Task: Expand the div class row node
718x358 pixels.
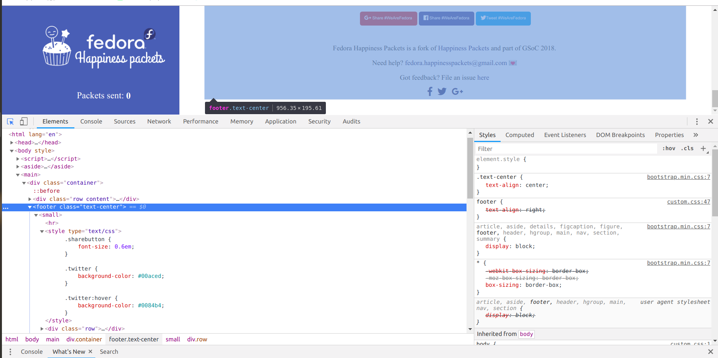Action: pyautogui.click(x=42, y=329)
